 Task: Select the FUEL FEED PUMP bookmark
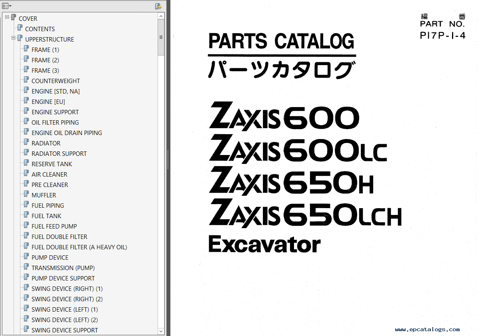[54, 227]
